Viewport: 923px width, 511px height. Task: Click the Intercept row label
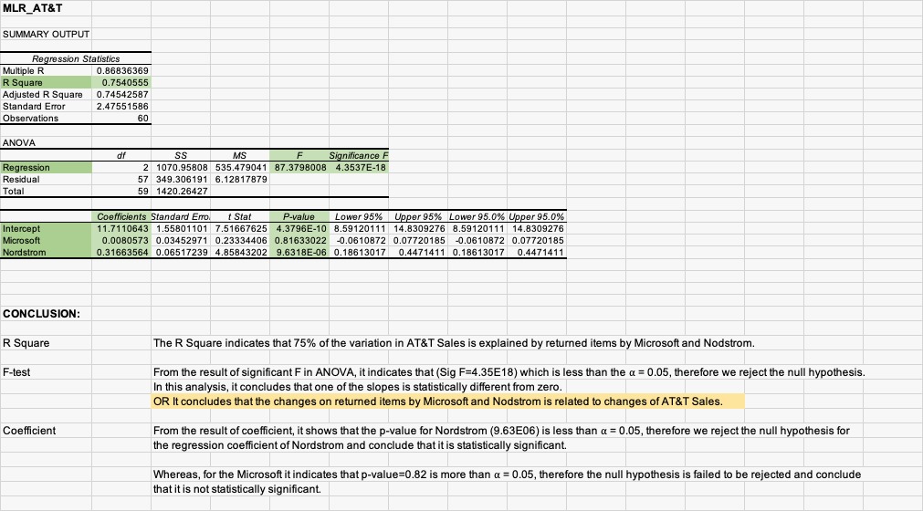(46, 229)
